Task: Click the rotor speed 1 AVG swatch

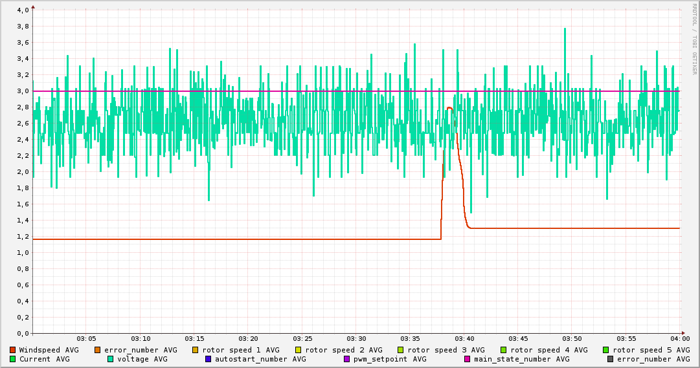Action: pyautogui.click(x=196, y=350)
